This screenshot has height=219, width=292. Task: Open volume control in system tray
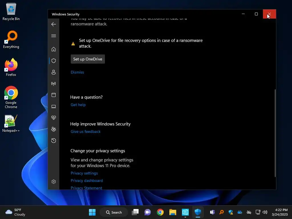[x=265, y=212]
